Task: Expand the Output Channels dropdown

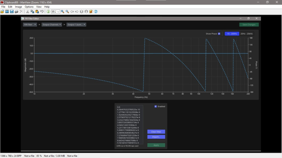Action: pyautogui.click(x=52, y=25)
